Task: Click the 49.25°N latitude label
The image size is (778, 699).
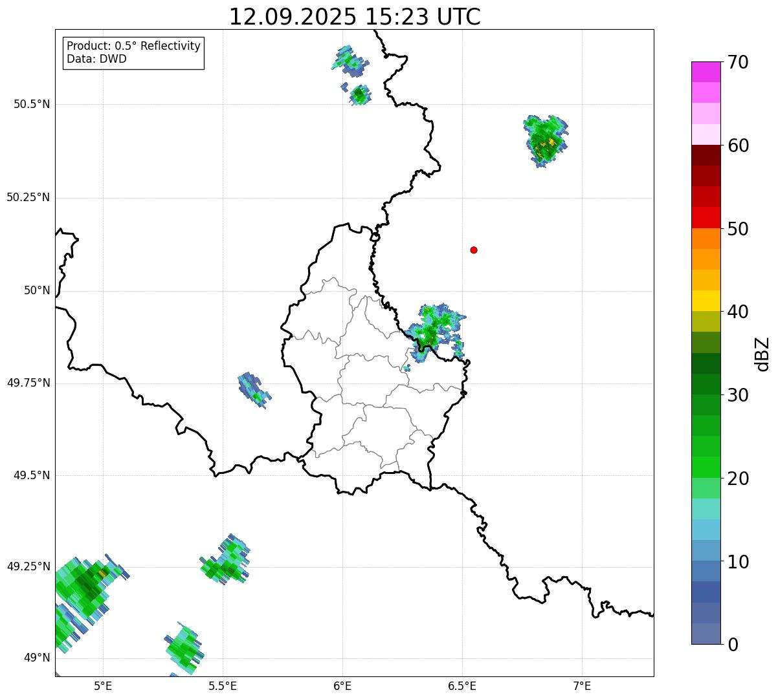Action: point(28,566)
